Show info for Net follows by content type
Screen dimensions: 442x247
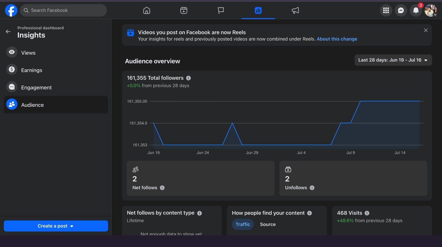(x=199, y=213)
